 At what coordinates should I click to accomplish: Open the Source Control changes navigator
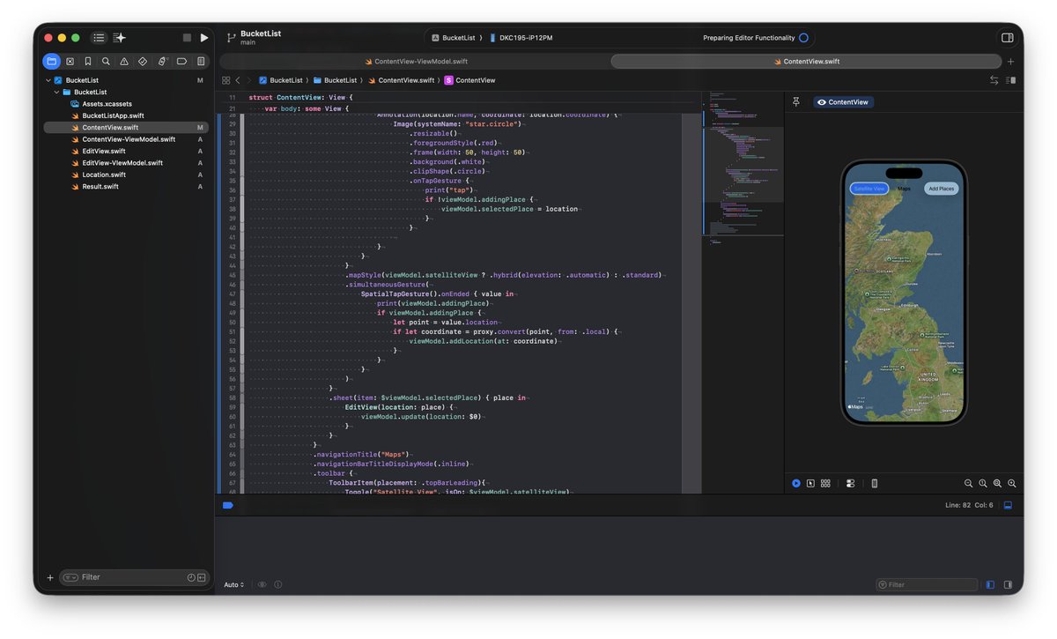point(70,61)
